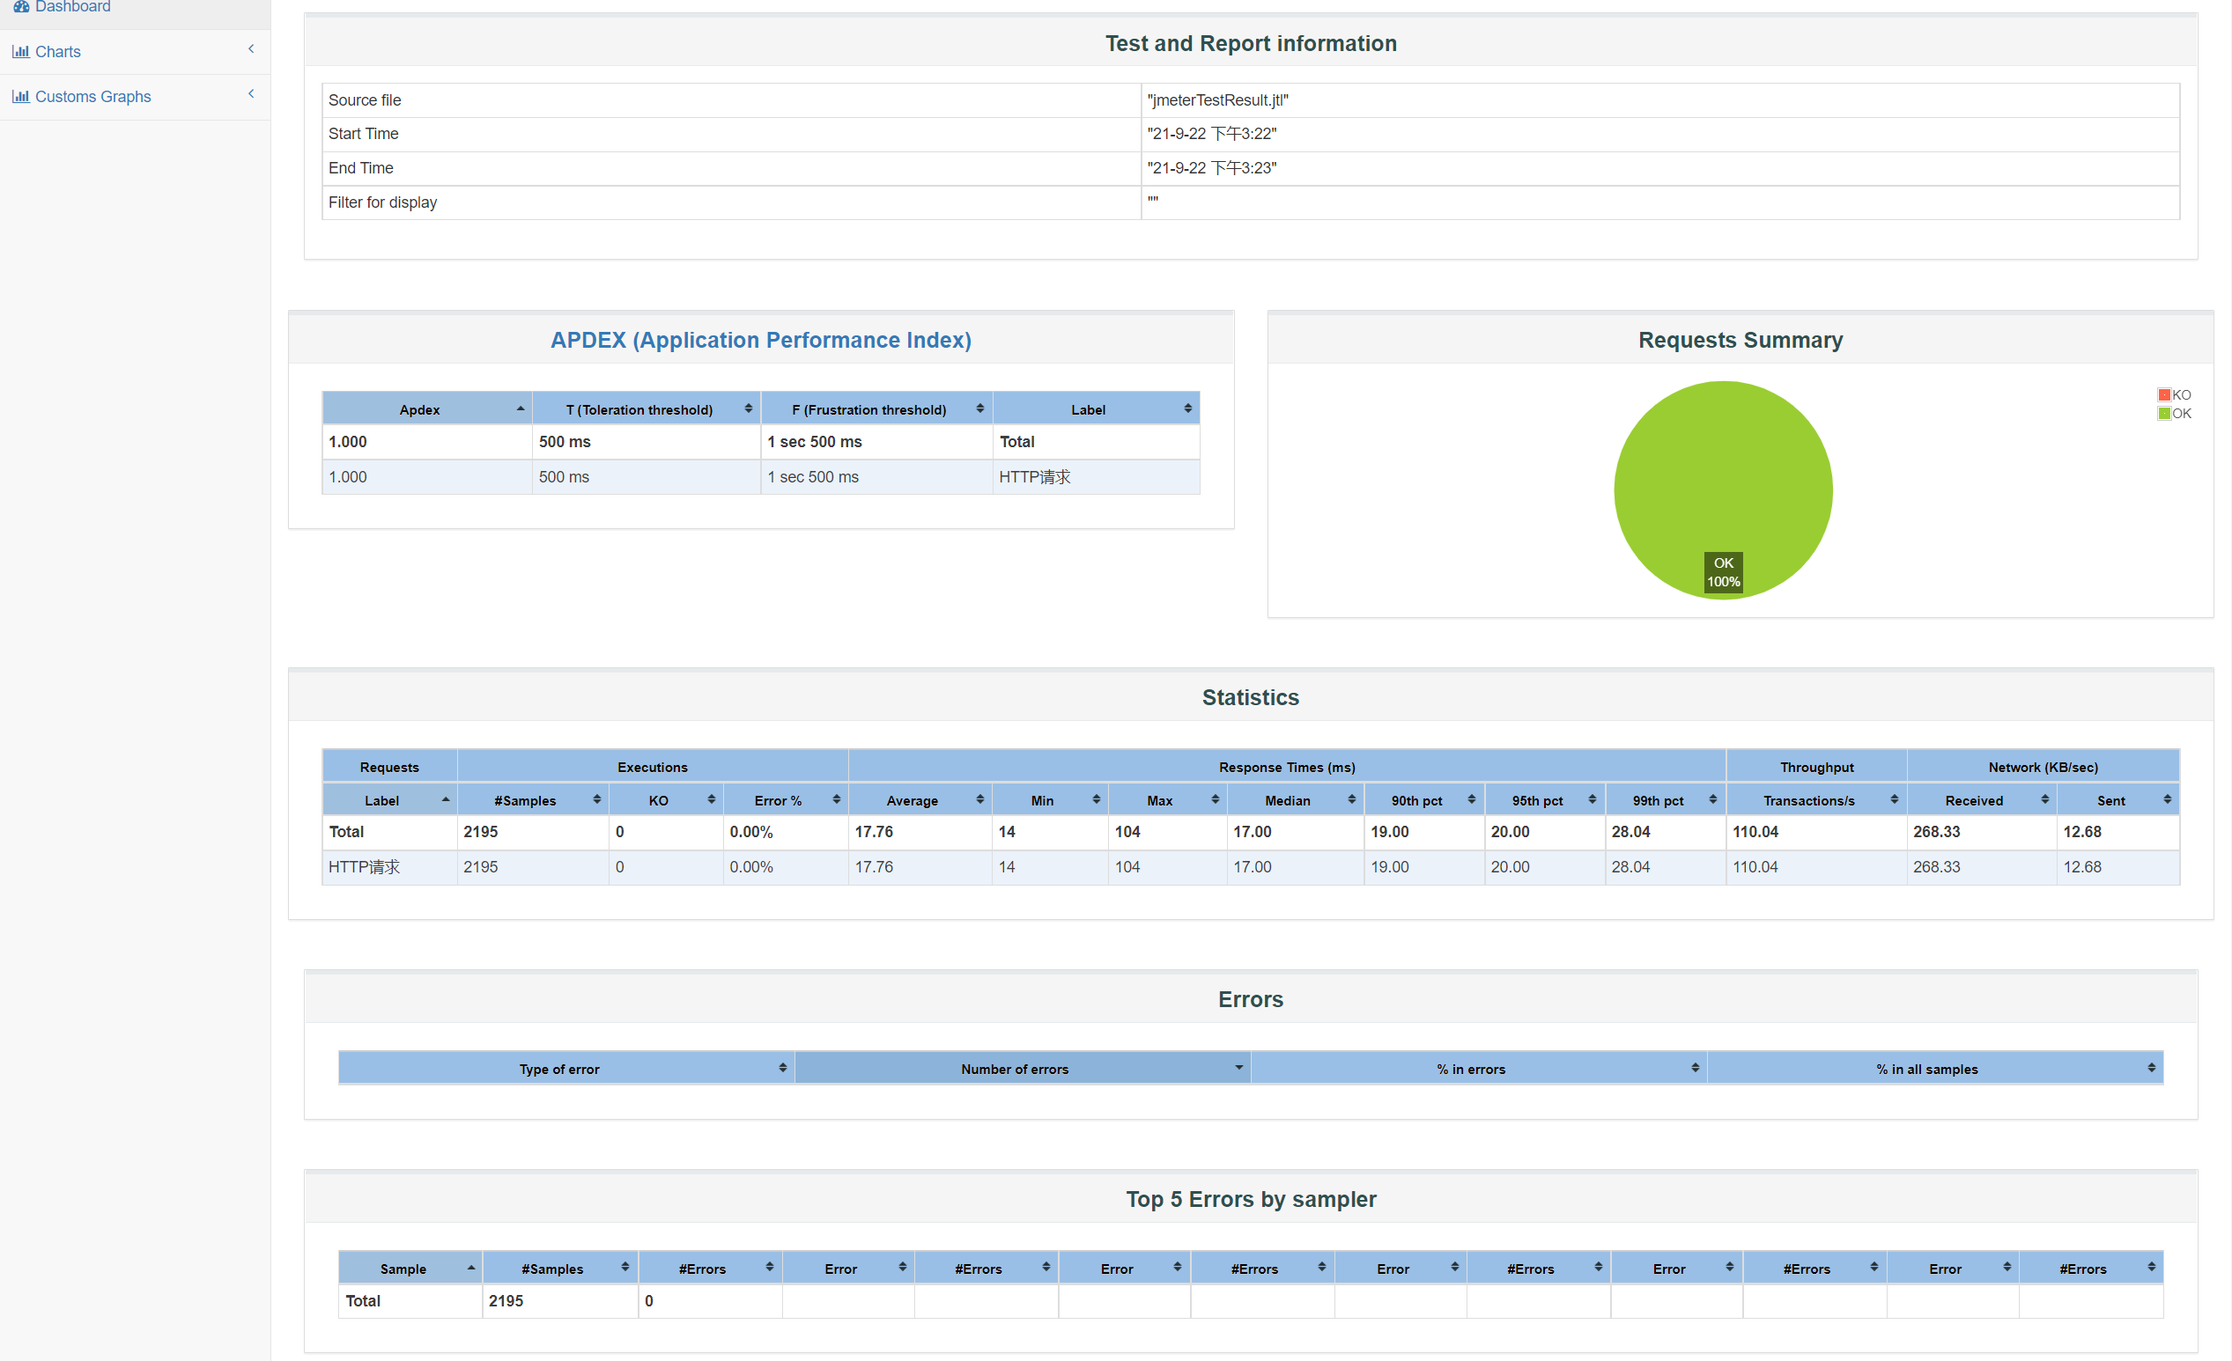
Task: Expand the Charts menu chevron
Action: pyautogui.click(x=251, y=49)
